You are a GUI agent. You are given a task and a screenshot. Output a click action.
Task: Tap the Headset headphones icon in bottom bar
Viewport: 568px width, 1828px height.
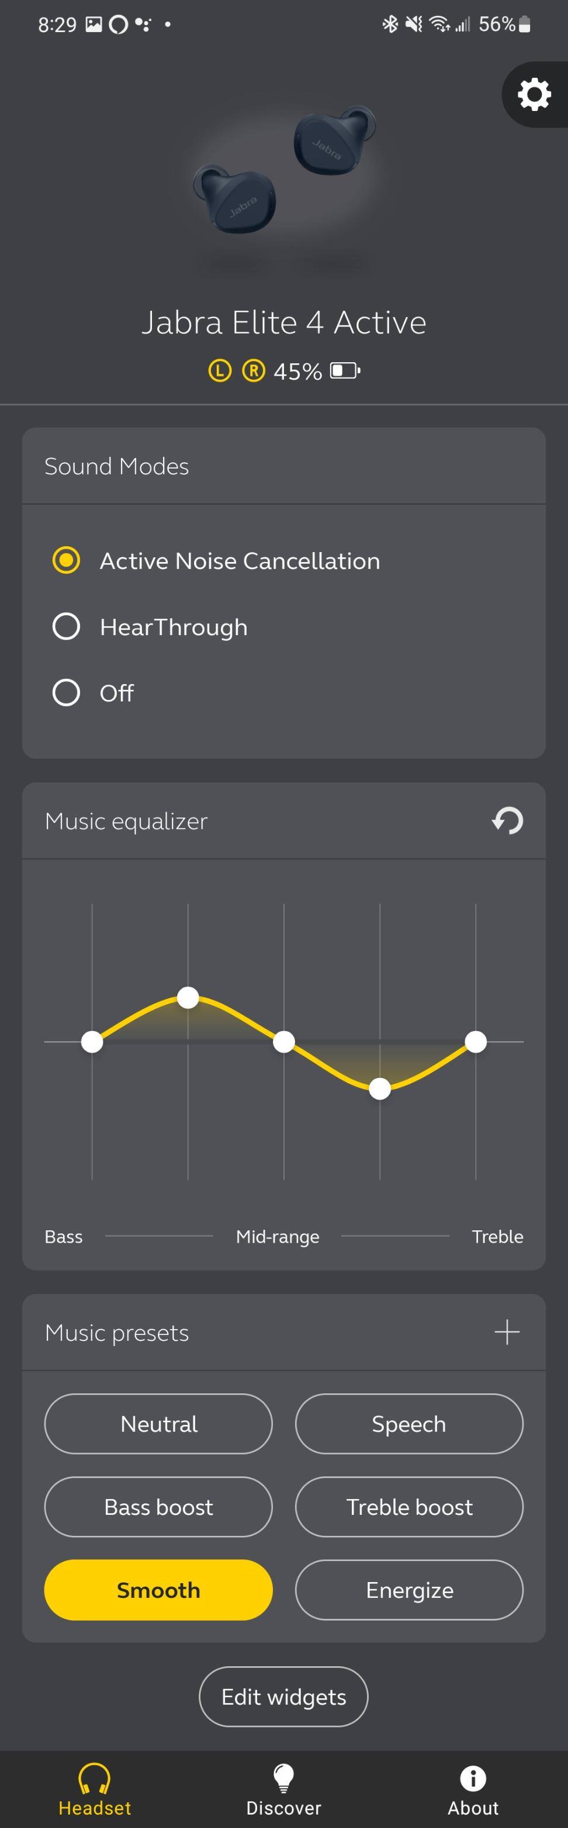click(x=95, y=1778)
